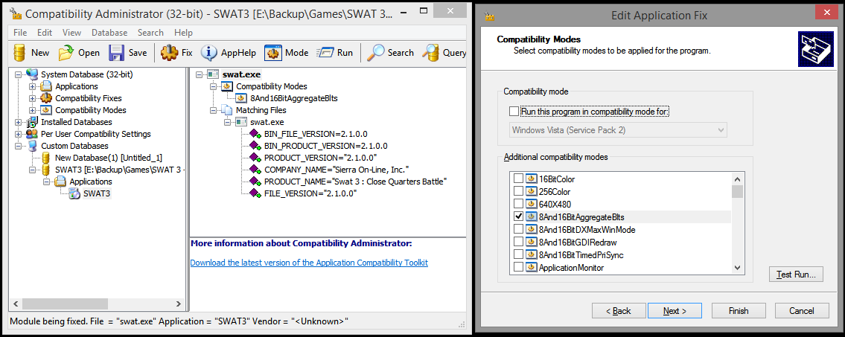Viewport: 845px width, 337px height.
Task: Click the swat.exe root icon in details pane
Action: [213, 74]
